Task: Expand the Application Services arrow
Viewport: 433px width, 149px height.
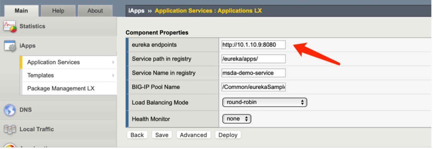Action: [x=113, y=62]
